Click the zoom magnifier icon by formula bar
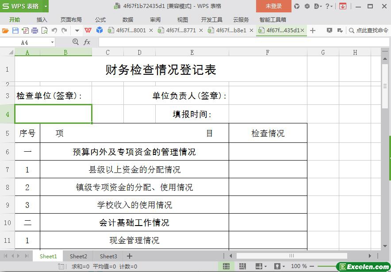The image size is (391, 272). [75, 42]
